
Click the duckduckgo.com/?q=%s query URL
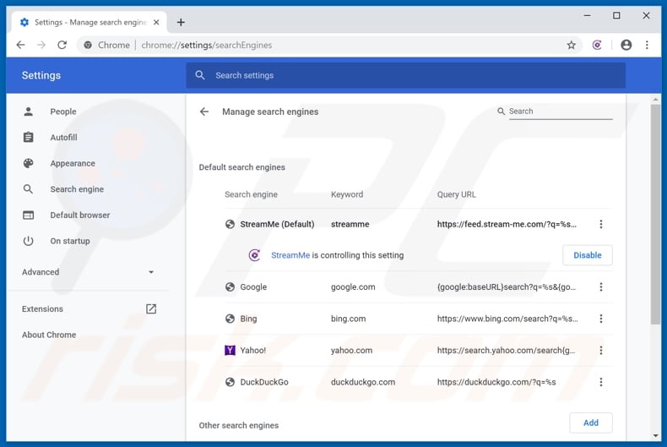(496, 382)
